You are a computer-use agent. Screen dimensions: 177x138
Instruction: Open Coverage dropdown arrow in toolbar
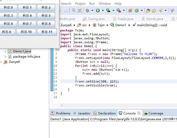pos(113,10)
